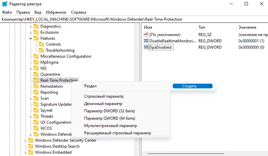268x156 pixels.
Task: Click the Registry Editor app icon in title bar
Action: click(3, 4)
